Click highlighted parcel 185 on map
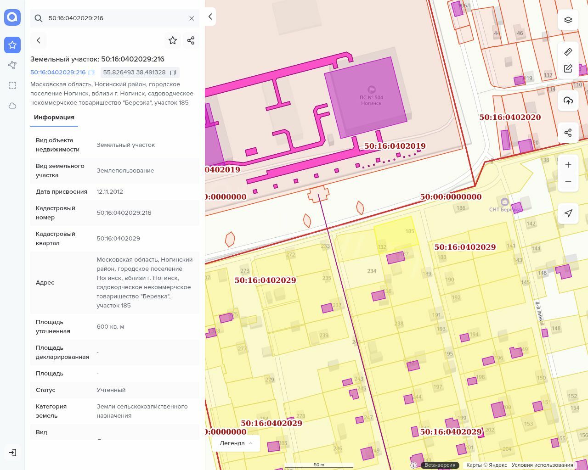The image size is (588, 470). tap(395, 233)
